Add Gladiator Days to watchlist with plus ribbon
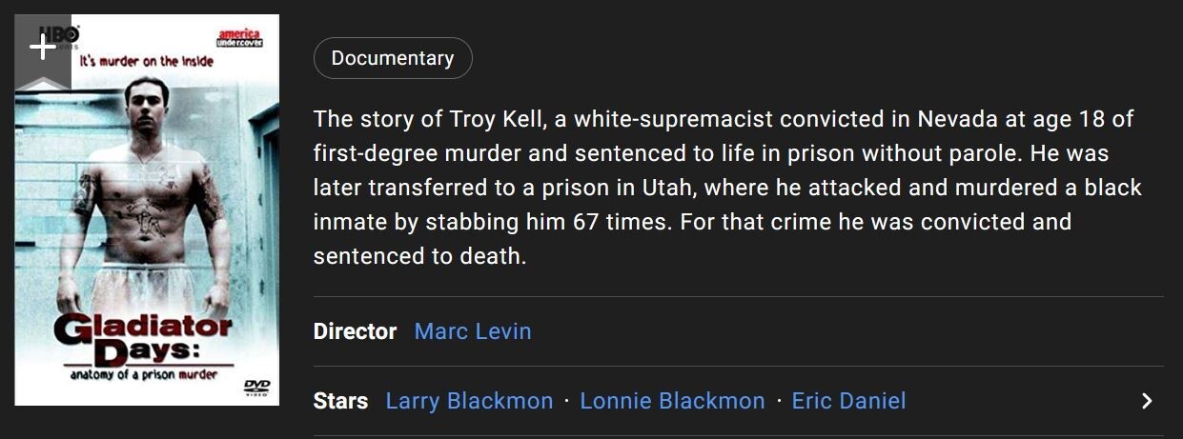Screen dimensions: 1183x439 click(x=42, y=49)
